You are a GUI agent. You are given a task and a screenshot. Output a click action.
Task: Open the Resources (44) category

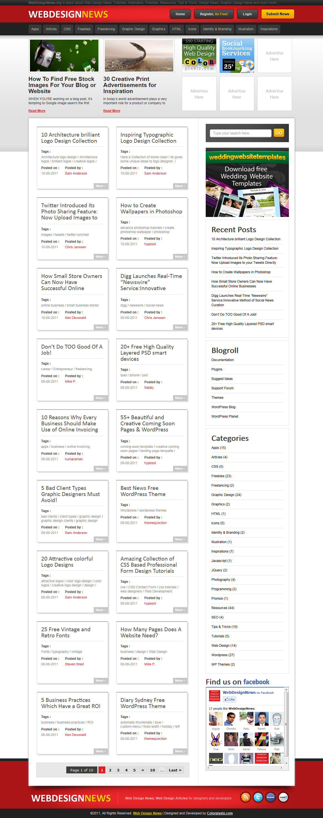pyautogui.click(x=223, y=608)
